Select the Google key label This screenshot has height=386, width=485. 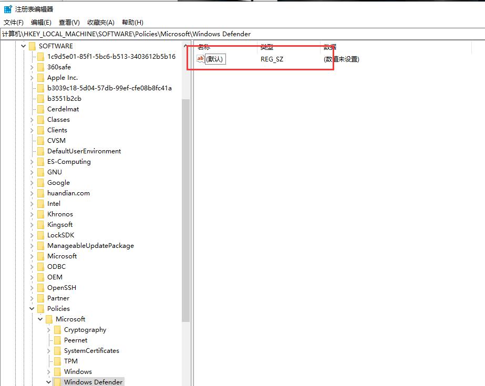click(x=58, y=183)
